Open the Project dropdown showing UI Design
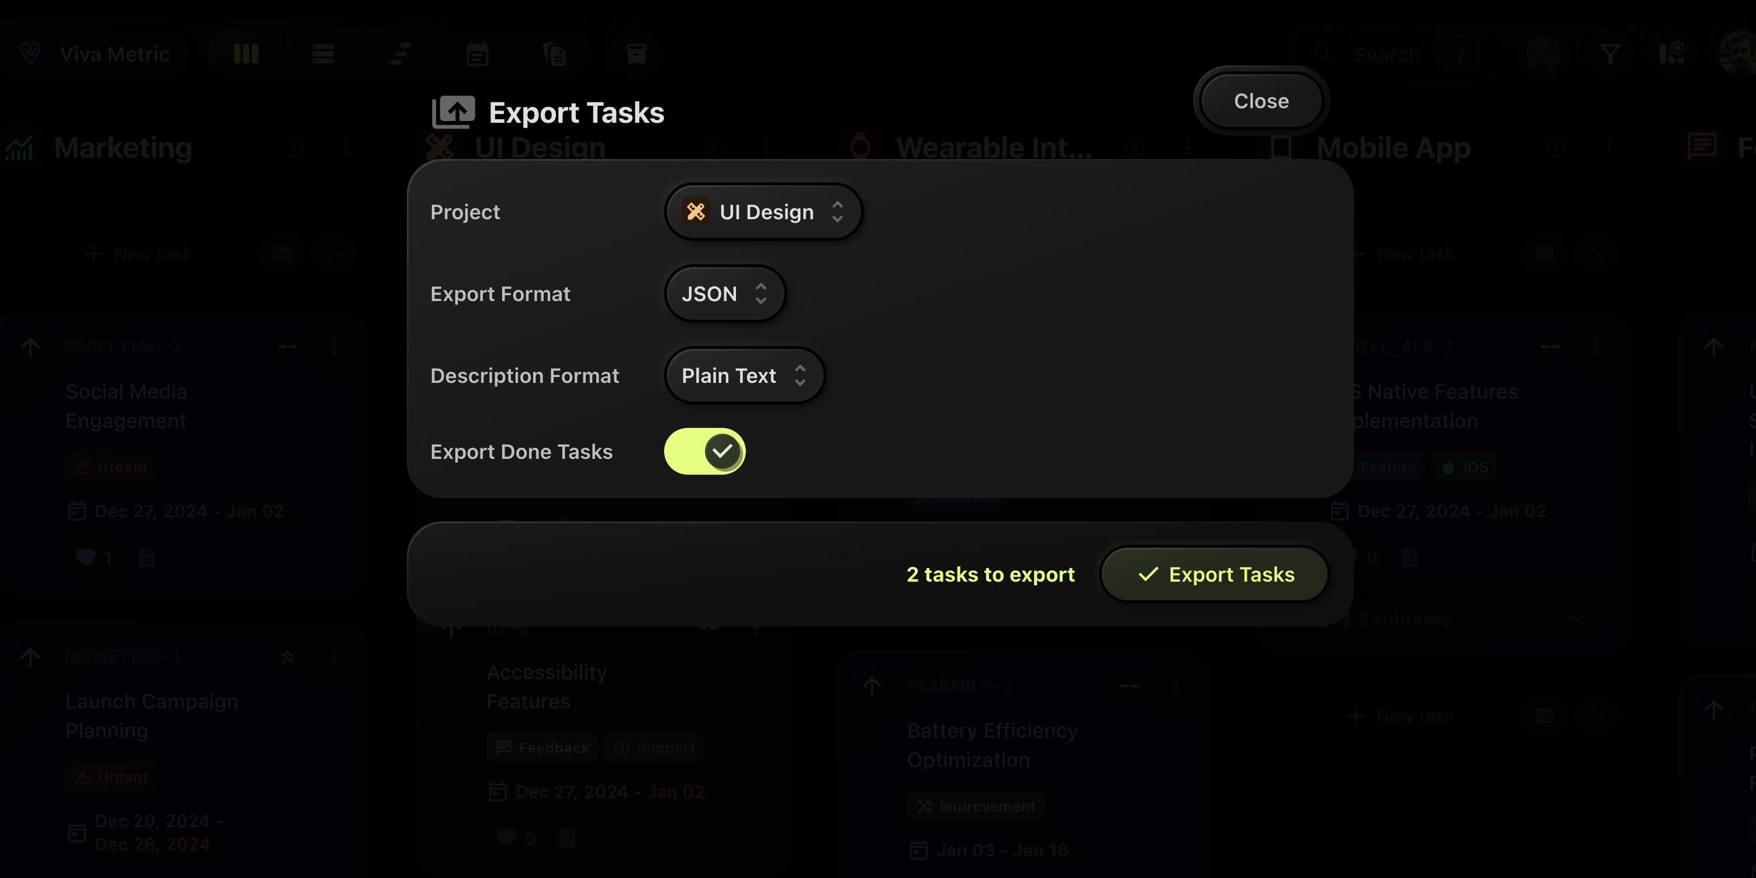Viewport: 1756px width, 878px height. click(x=763, y=212)
